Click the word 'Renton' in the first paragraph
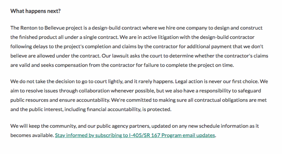Viewport: 282px width, 154px height. [x=29, y=28]
